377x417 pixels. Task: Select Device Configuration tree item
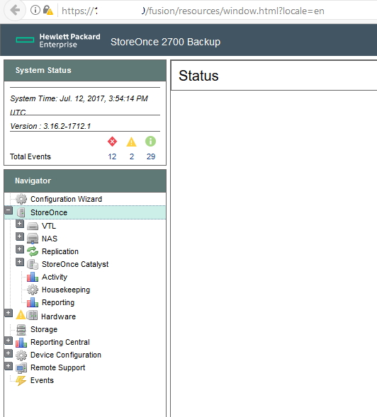coord(66,355)
